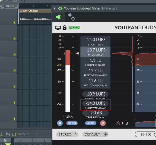Click the loudness history overview strip

tap(145, 123)
